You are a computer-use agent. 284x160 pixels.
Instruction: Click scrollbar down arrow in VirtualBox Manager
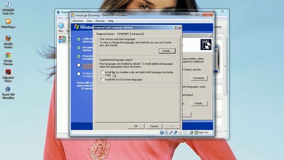(225, 132)
